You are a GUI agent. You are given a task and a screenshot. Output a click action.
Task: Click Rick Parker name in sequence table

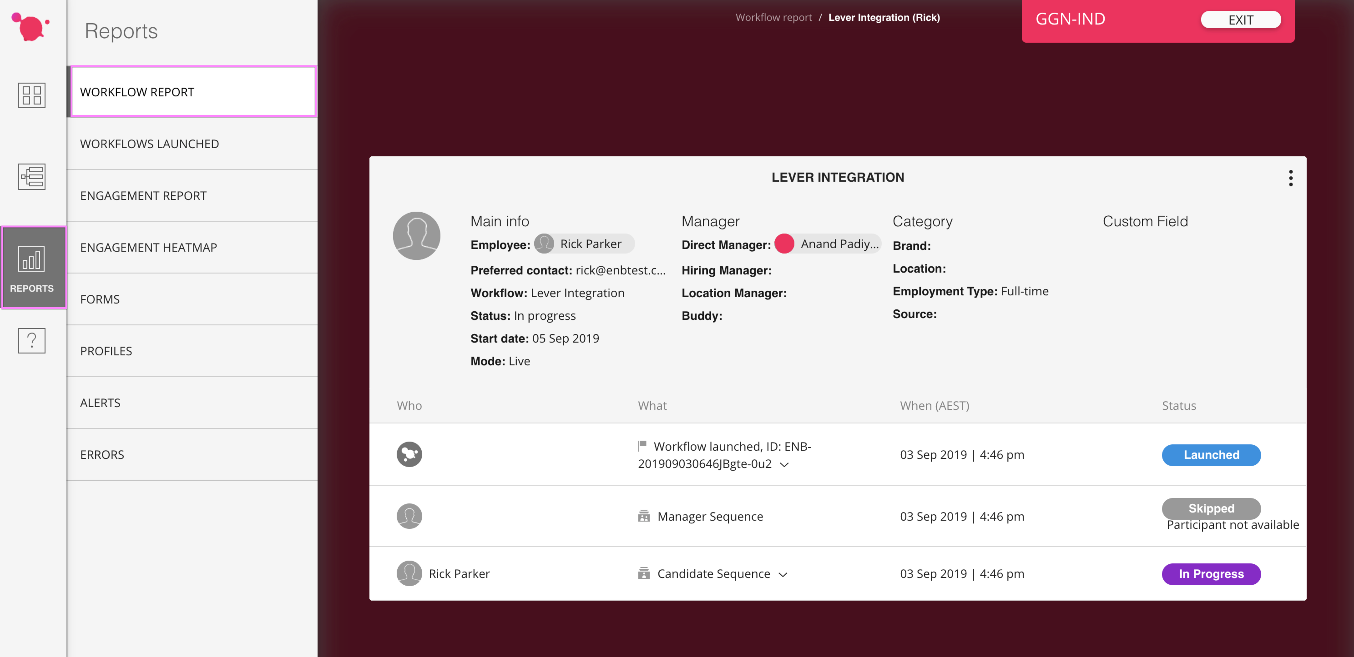(459, 573)
